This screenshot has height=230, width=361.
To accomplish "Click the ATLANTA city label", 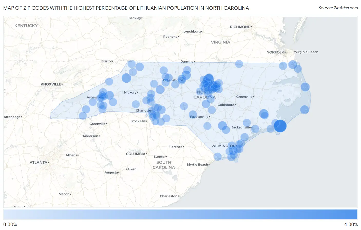I will coord(39,162).
